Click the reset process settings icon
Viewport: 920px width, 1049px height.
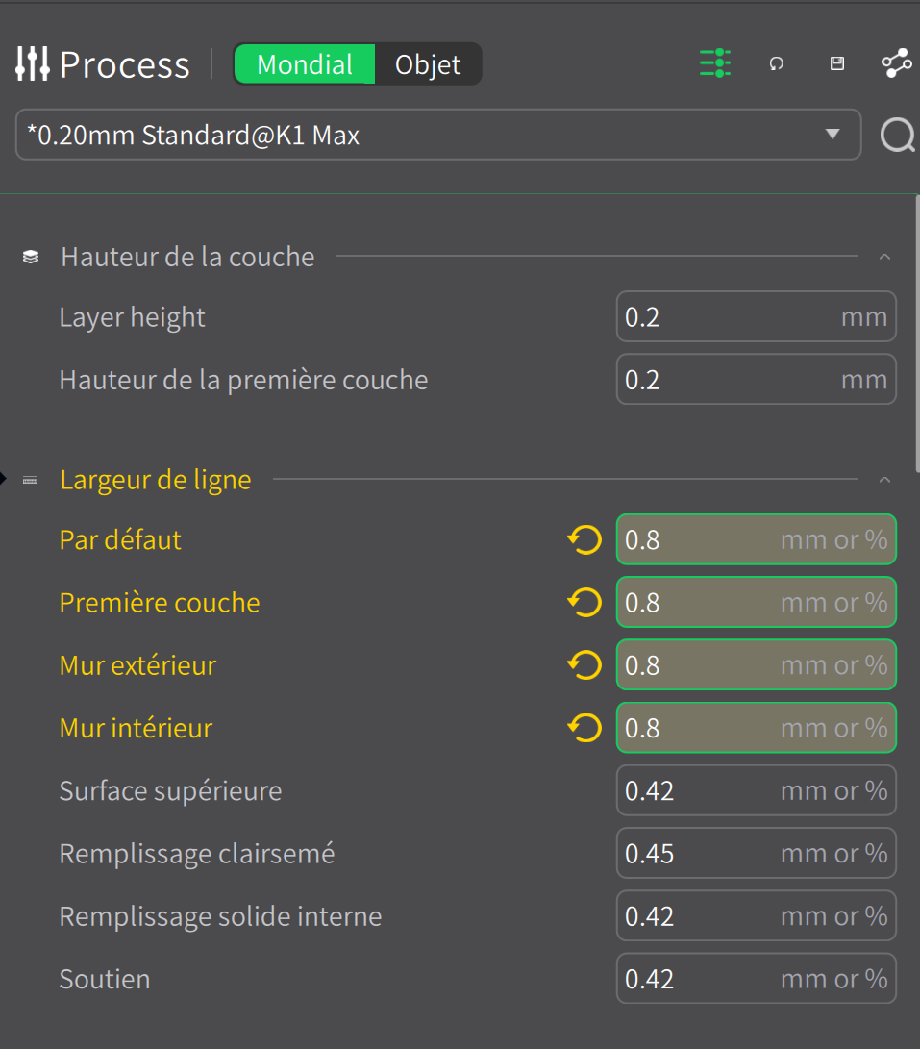[x=776, y=63]
